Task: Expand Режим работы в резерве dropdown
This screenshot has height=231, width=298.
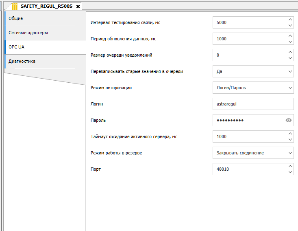Action: 290,153
